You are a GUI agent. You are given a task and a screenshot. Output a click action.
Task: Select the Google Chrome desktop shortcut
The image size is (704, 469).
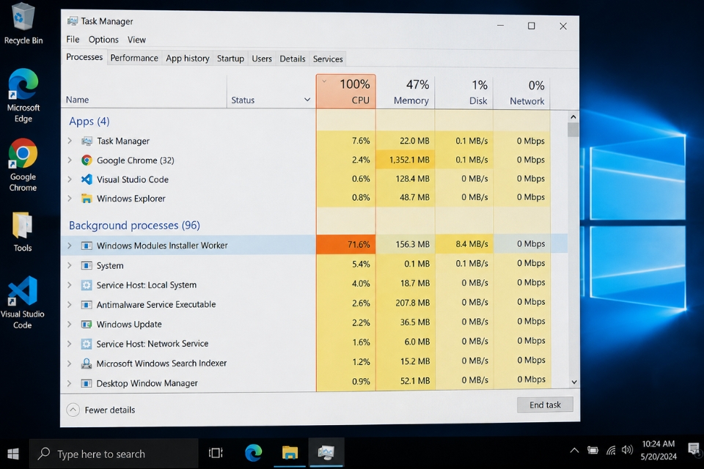click(x=23, y=165)
